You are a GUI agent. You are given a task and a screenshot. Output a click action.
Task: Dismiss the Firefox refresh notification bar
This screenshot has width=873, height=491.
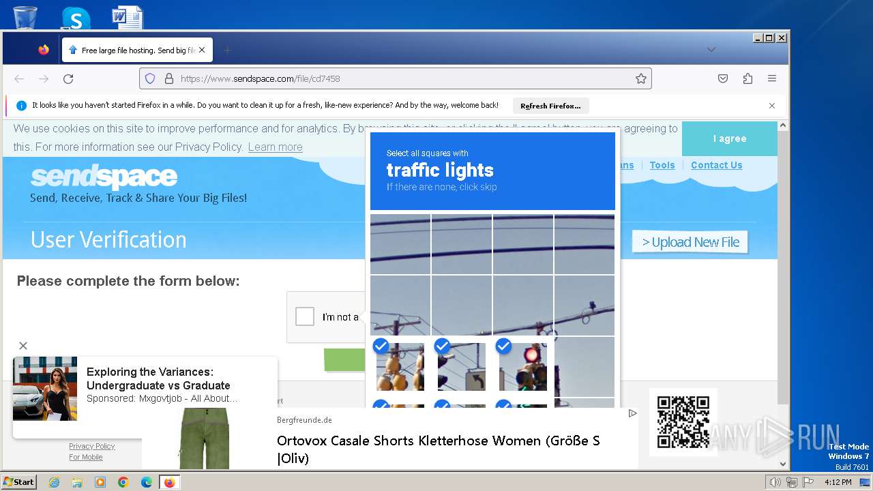[772, 106]
